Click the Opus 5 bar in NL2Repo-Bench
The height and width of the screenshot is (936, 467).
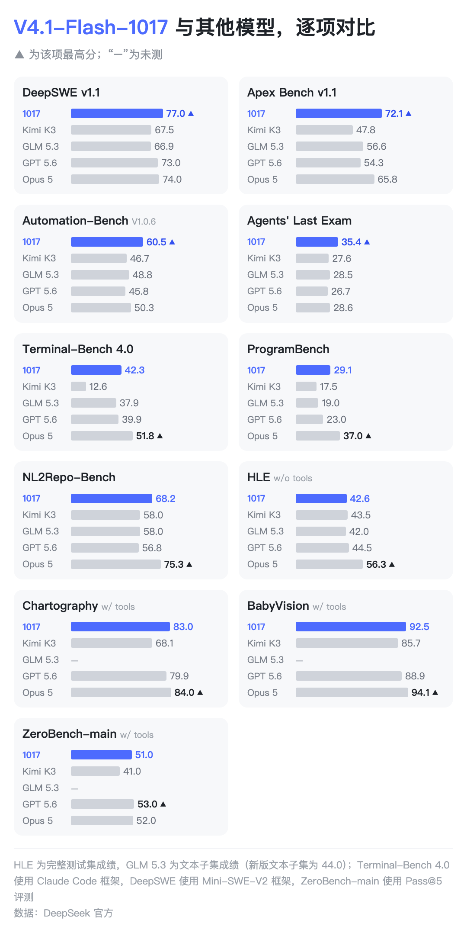[x=116, y=564]
